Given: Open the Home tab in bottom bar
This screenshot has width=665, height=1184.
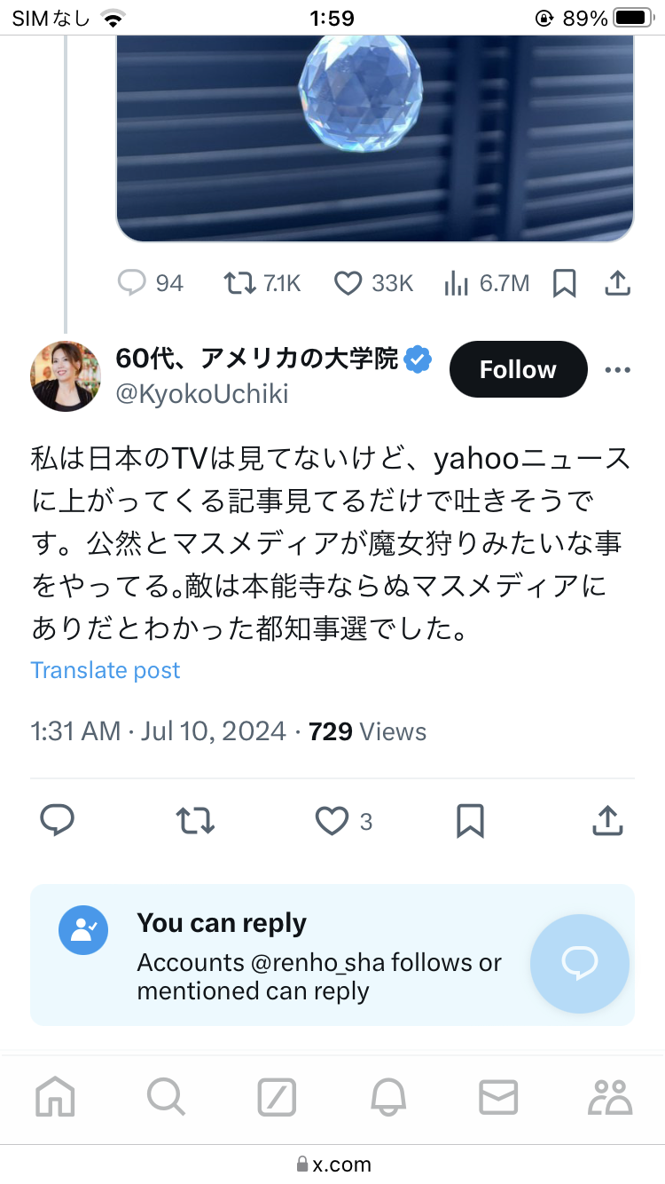Looking at the screenshot, I should point(55,1098).
